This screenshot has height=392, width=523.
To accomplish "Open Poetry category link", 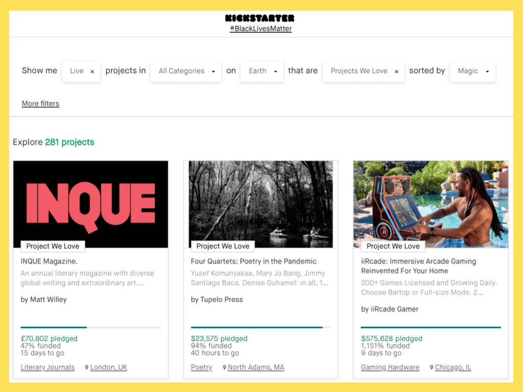I will coord(201,367).
